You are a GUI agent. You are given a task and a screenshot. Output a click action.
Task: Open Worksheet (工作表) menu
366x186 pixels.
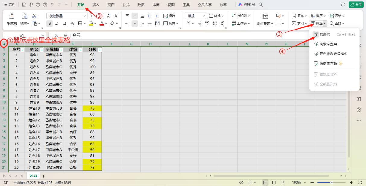point(240,23)
